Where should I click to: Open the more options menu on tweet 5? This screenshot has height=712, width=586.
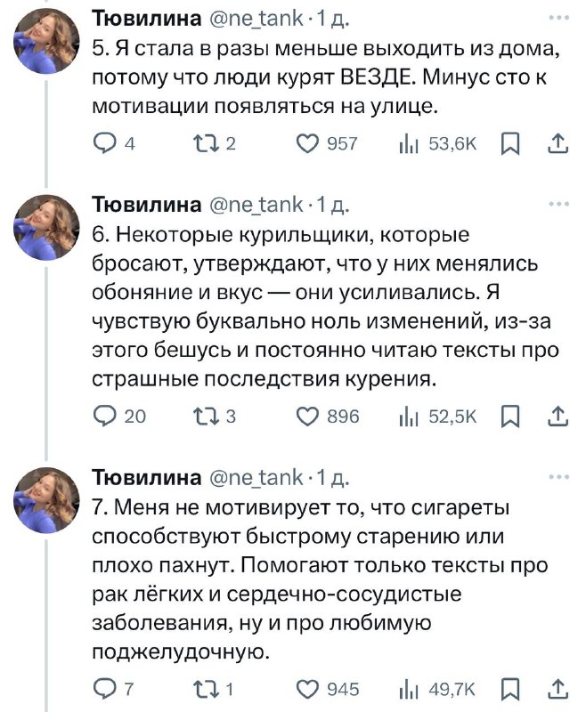coord(558,18)
